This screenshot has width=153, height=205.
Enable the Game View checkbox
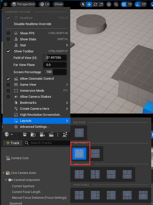[x=8, y=85]
